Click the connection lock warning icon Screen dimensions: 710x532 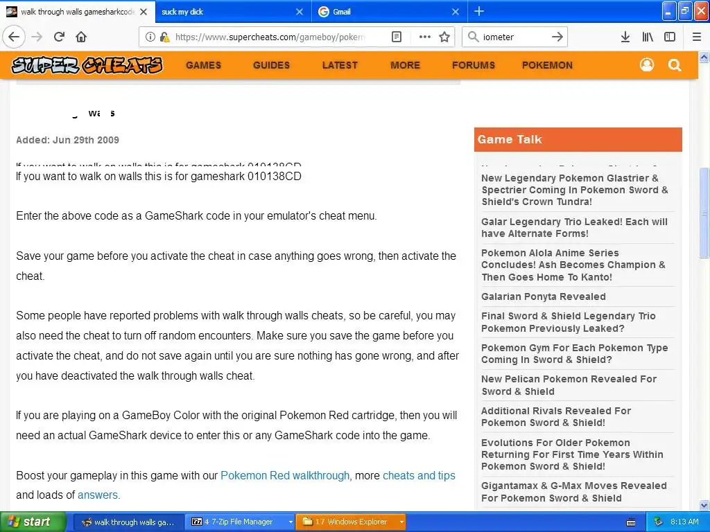164,37
